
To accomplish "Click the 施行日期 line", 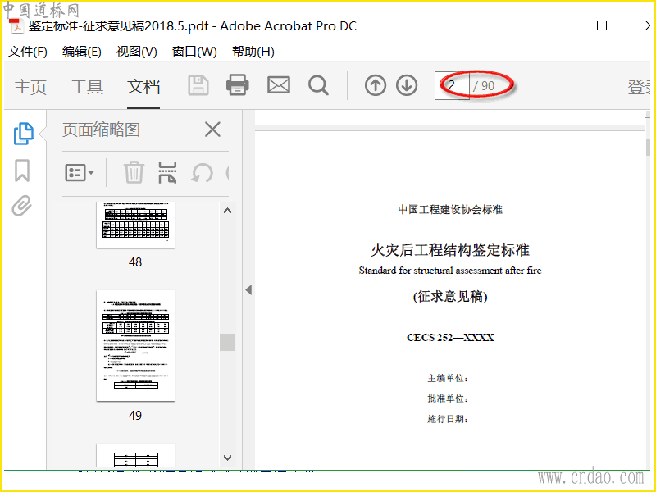I will pos(447,419).
